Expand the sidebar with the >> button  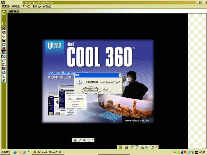4,13
